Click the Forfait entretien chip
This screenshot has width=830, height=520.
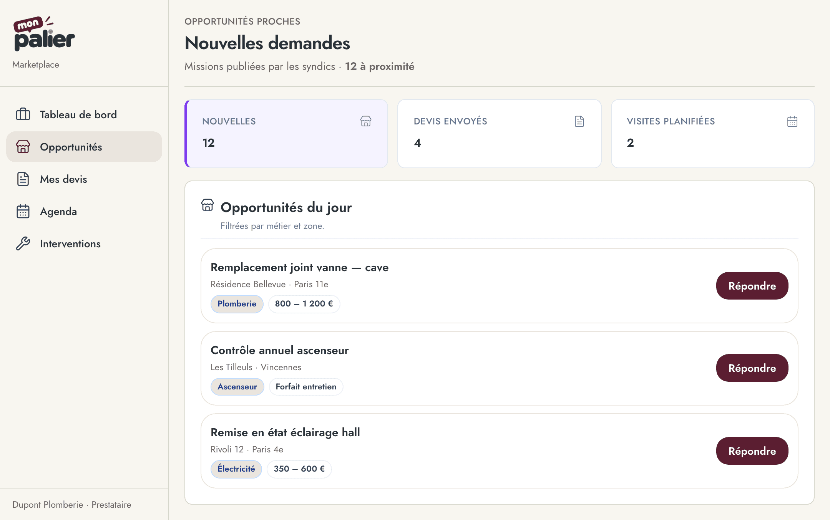point(306,386)
